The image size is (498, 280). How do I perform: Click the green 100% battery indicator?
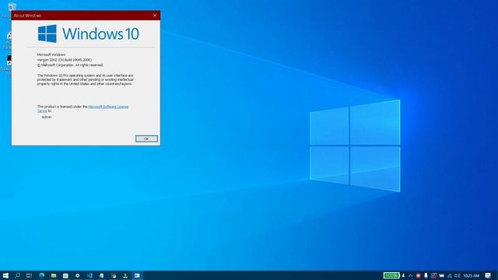[391, 275]
